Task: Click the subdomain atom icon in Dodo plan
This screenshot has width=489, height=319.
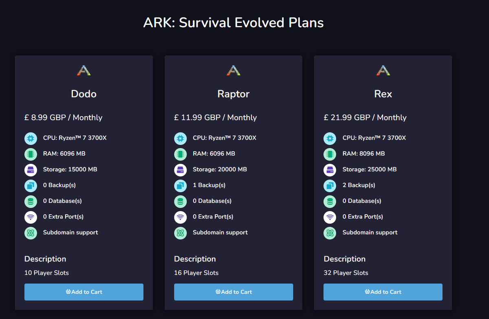Action: click(x=31, y=233)
